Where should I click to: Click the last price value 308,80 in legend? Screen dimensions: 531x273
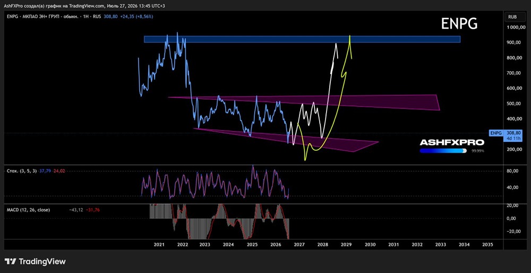point(111,16)
